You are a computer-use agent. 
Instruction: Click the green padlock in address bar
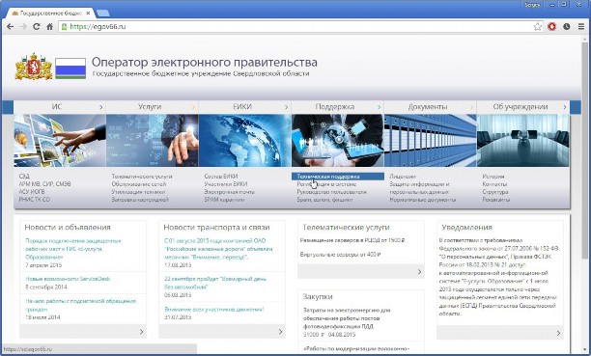pos(64,26)
